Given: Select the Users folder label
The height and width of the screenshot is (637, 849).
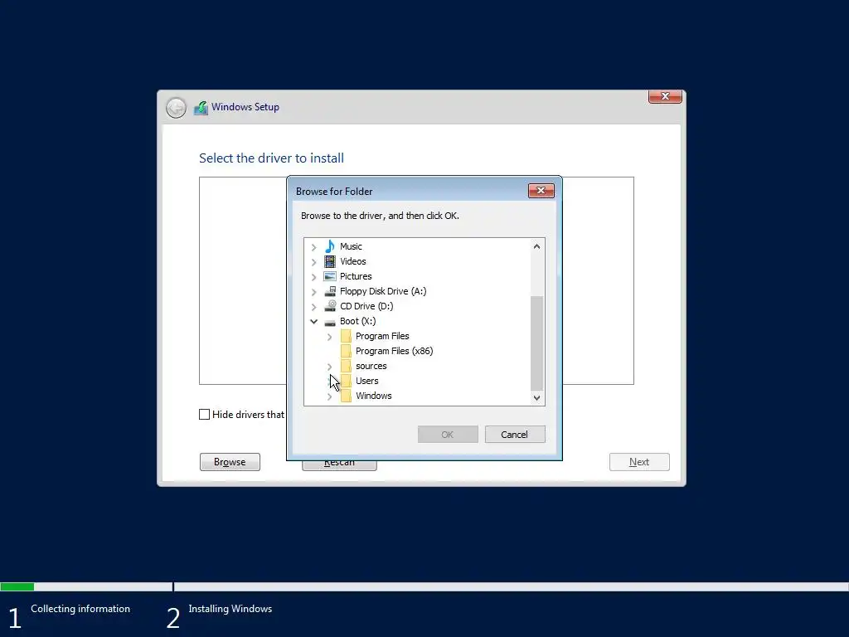Looking at the screenshot, I should [x=367, y=381].
